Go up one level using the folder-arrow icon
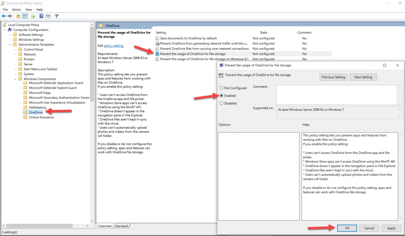The width and height of the screenshot is (405, 236). pyautogui.click(x=18, y=16)
